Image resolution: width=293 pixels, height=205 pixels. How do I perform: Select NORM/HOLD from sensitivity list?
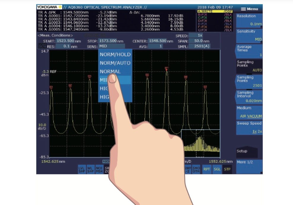coord(115,55)
